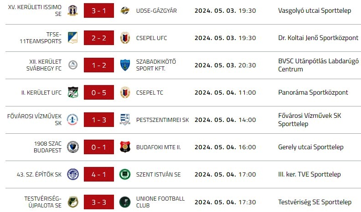Click the 1908 SZAC Budapest badge
This screenshot has width=361, height=212.
(73, 147)
